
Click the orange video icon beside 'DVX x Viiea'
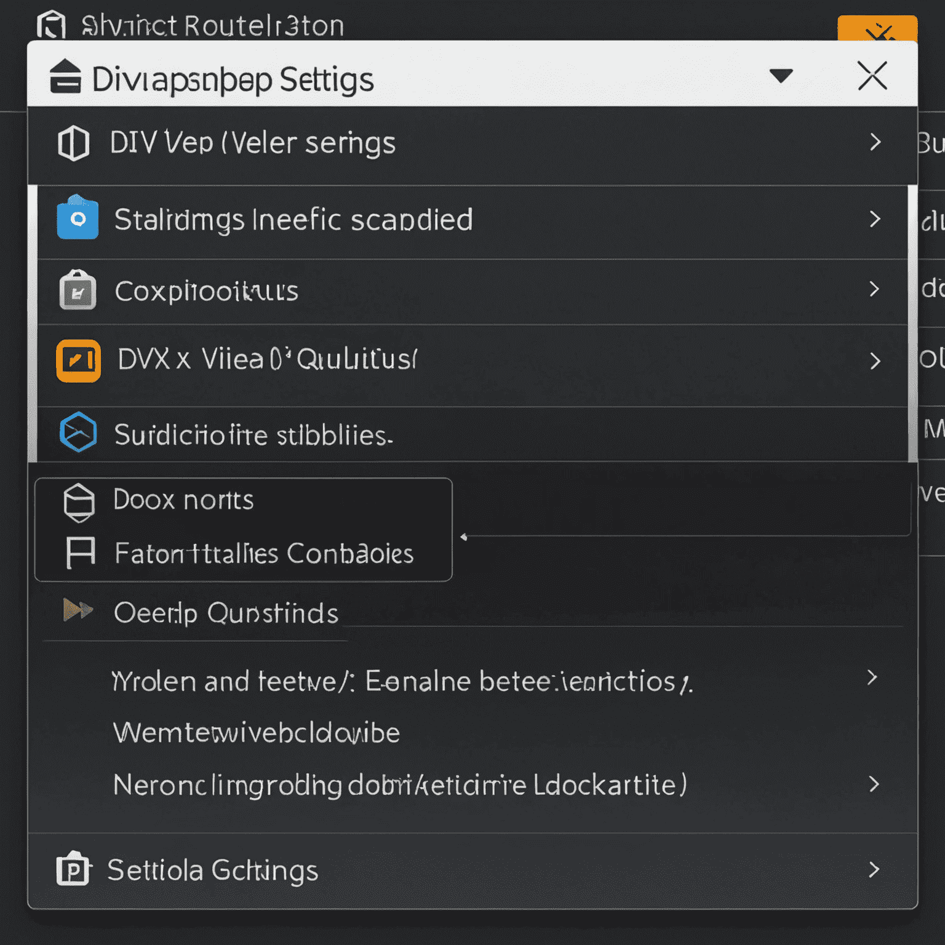tap(78, 361)
